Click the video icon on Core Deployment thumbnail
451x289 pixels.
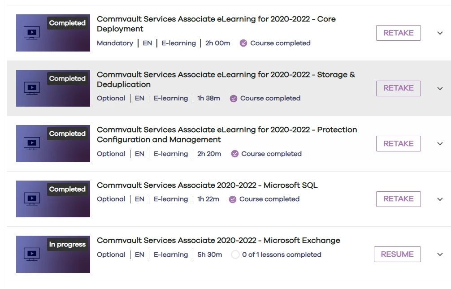pos(32,33)
